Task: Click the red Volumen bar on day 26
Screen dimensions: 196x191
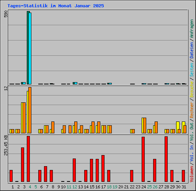Action: pos(155,170)
